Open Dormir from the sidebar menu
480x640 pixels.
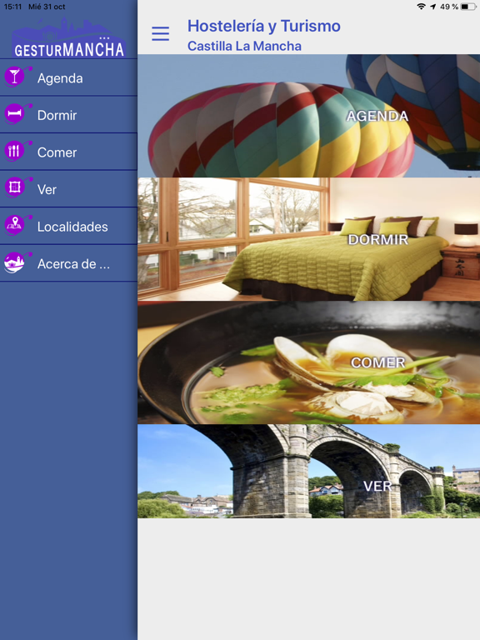(x=68, y=115)
